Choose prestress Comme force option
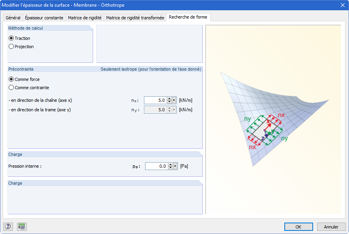Viewport: 349px width, 234px height. click(x=24, y=79)
